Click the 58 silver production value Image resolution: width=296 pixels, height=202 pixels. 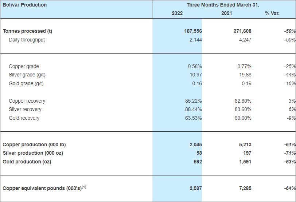pos(199,153)
